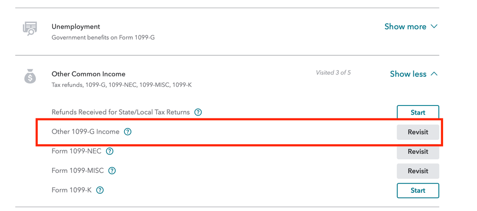Open help icon for Other 1099-G Income

pyautogui.click(x=128, y=132)
